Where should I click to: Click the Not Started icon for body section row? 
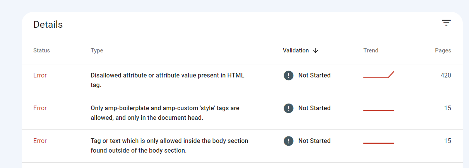pos(288,141)
